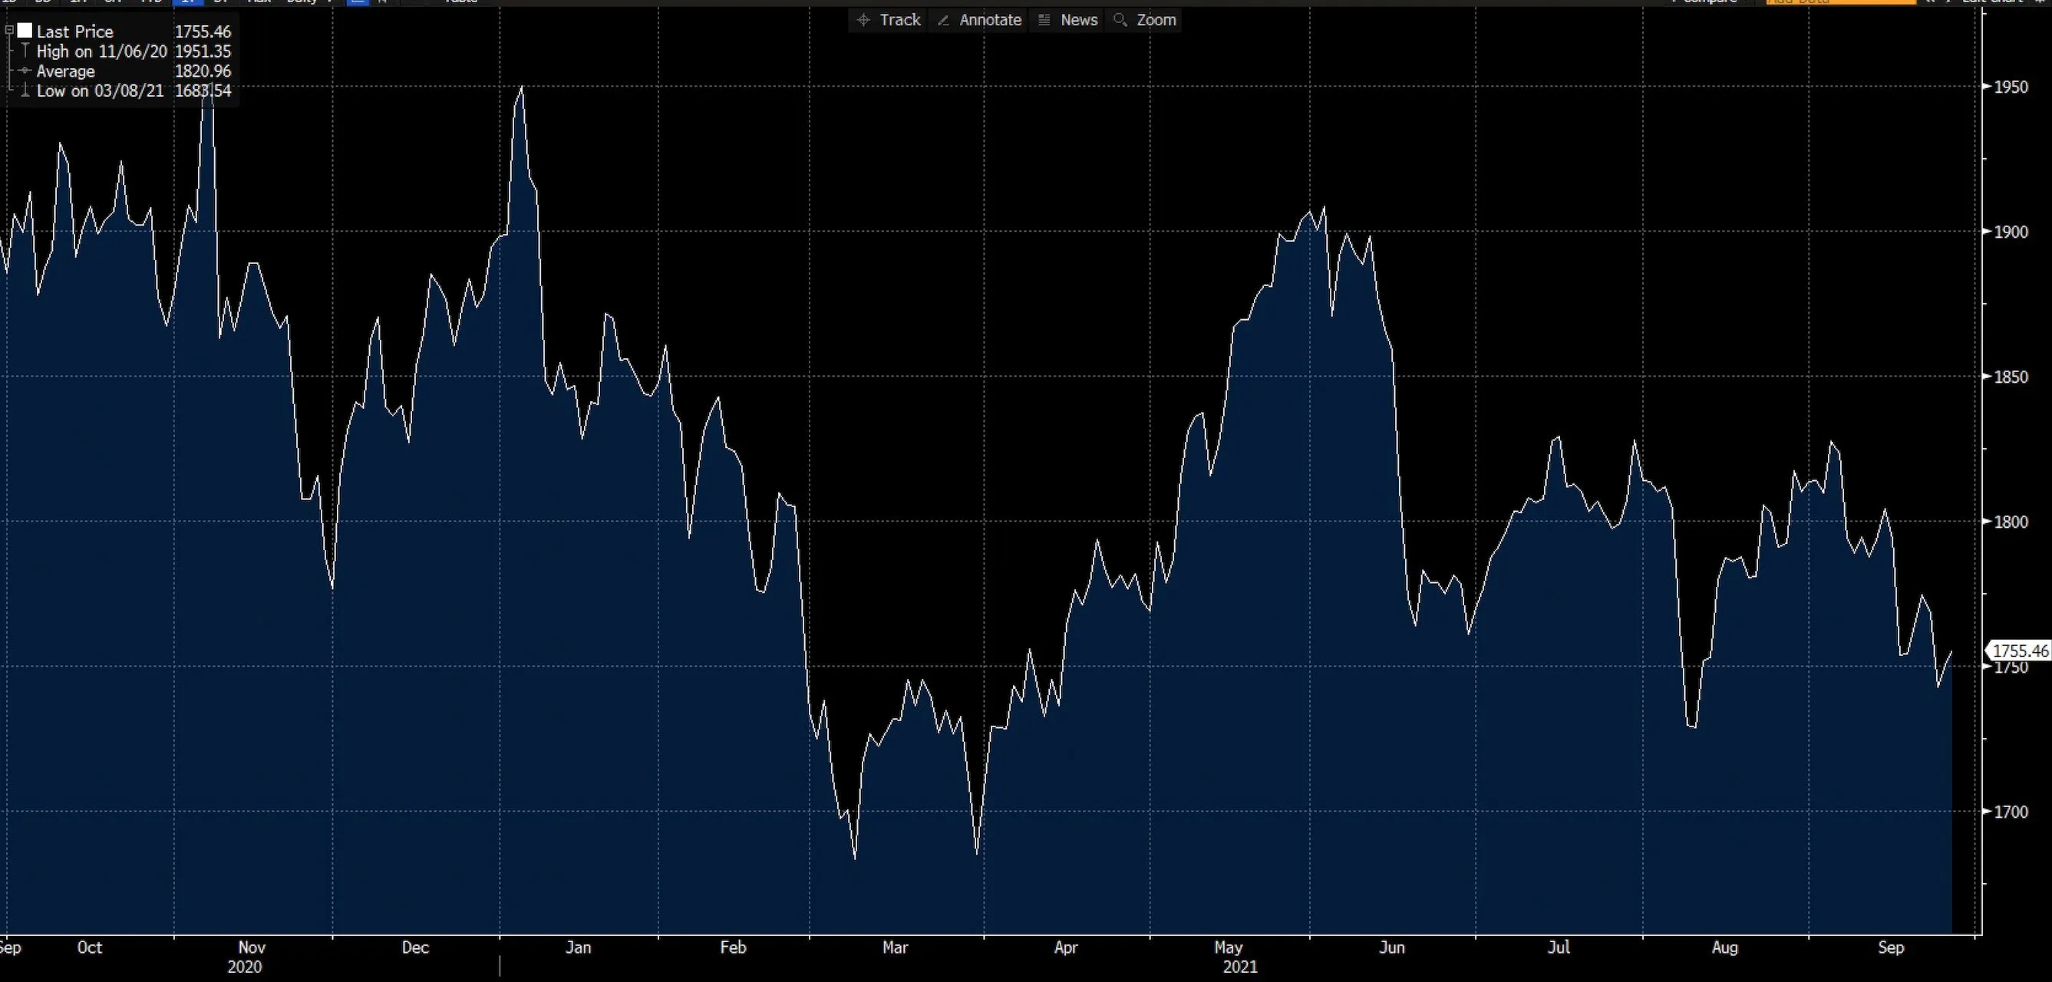Viewport: 2052px width, 982px height.
Task: Select the Zoom magnifier tool
Action: point(1144,20)
